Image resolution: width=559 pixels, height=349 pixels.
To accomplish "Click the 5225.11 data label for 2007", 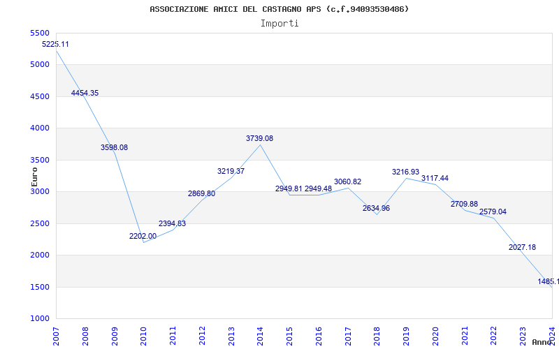I will coord(55,44).
